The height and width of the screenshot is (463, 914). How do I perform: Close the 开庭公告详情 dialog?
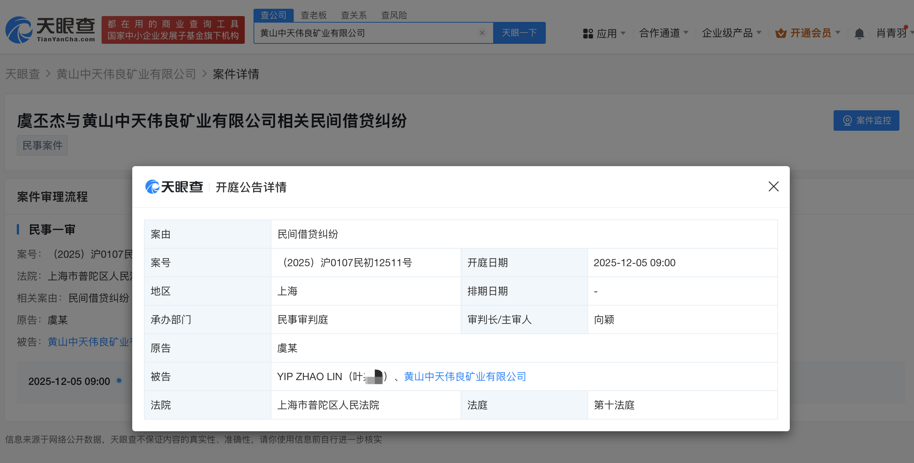point(773,187)
